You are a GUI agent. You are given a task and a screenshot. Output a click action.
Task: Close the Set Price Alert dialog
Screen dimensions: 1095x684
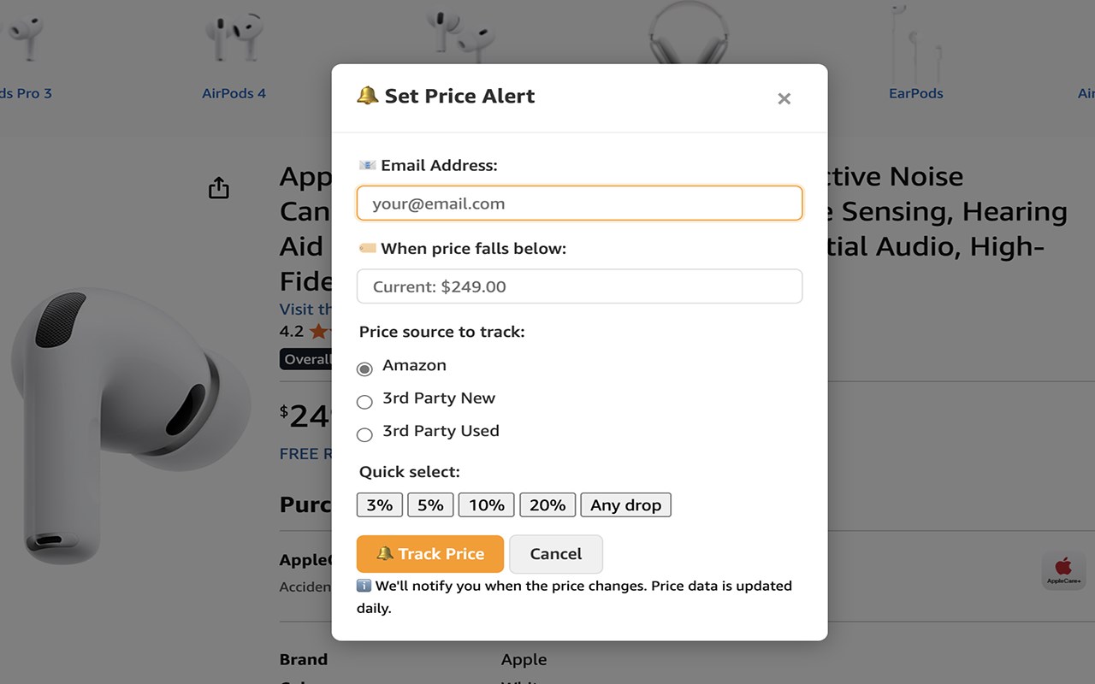(784, 99)
